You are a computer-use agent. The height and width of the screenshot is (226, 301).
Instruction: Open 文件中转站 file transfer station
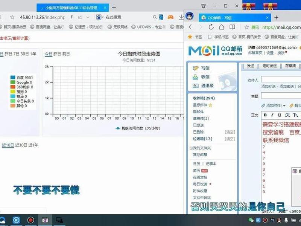tap(202, 197)
